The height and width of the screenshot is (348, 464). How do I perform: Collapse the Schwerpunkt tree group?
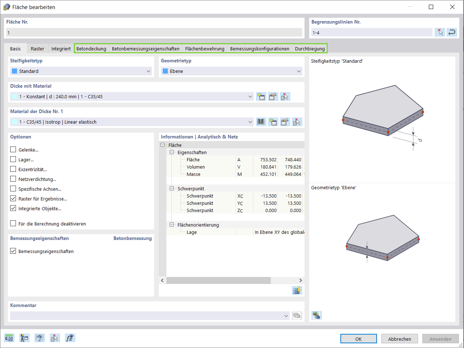(x=172, y=188)
